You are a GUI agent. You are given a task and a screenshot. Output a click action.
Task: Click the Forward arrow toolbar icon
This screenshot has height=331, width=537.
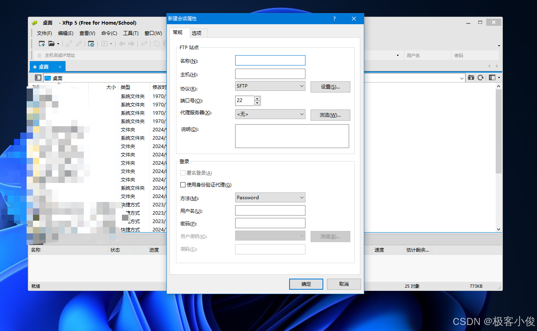pos(131,44)
